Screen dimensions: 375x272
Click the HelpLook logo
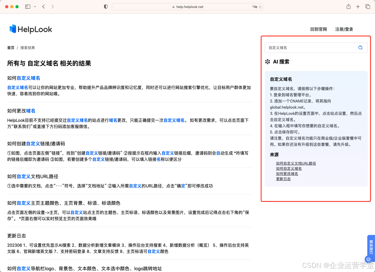pyautogui.click(x=31, y=29)
